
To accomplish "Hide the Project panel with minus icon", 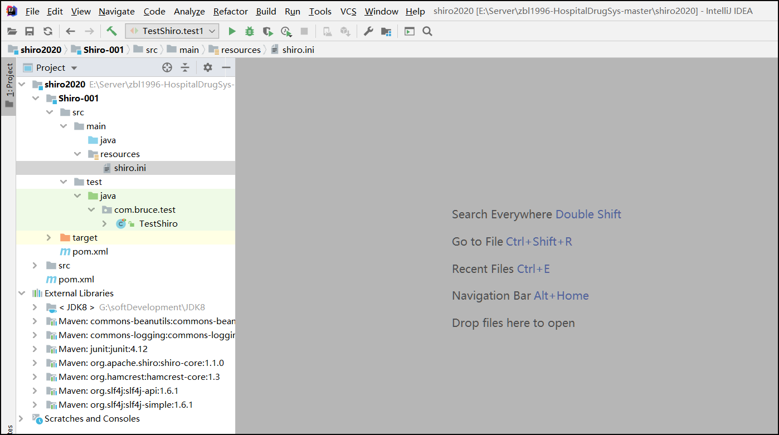I will coord(226,67).
